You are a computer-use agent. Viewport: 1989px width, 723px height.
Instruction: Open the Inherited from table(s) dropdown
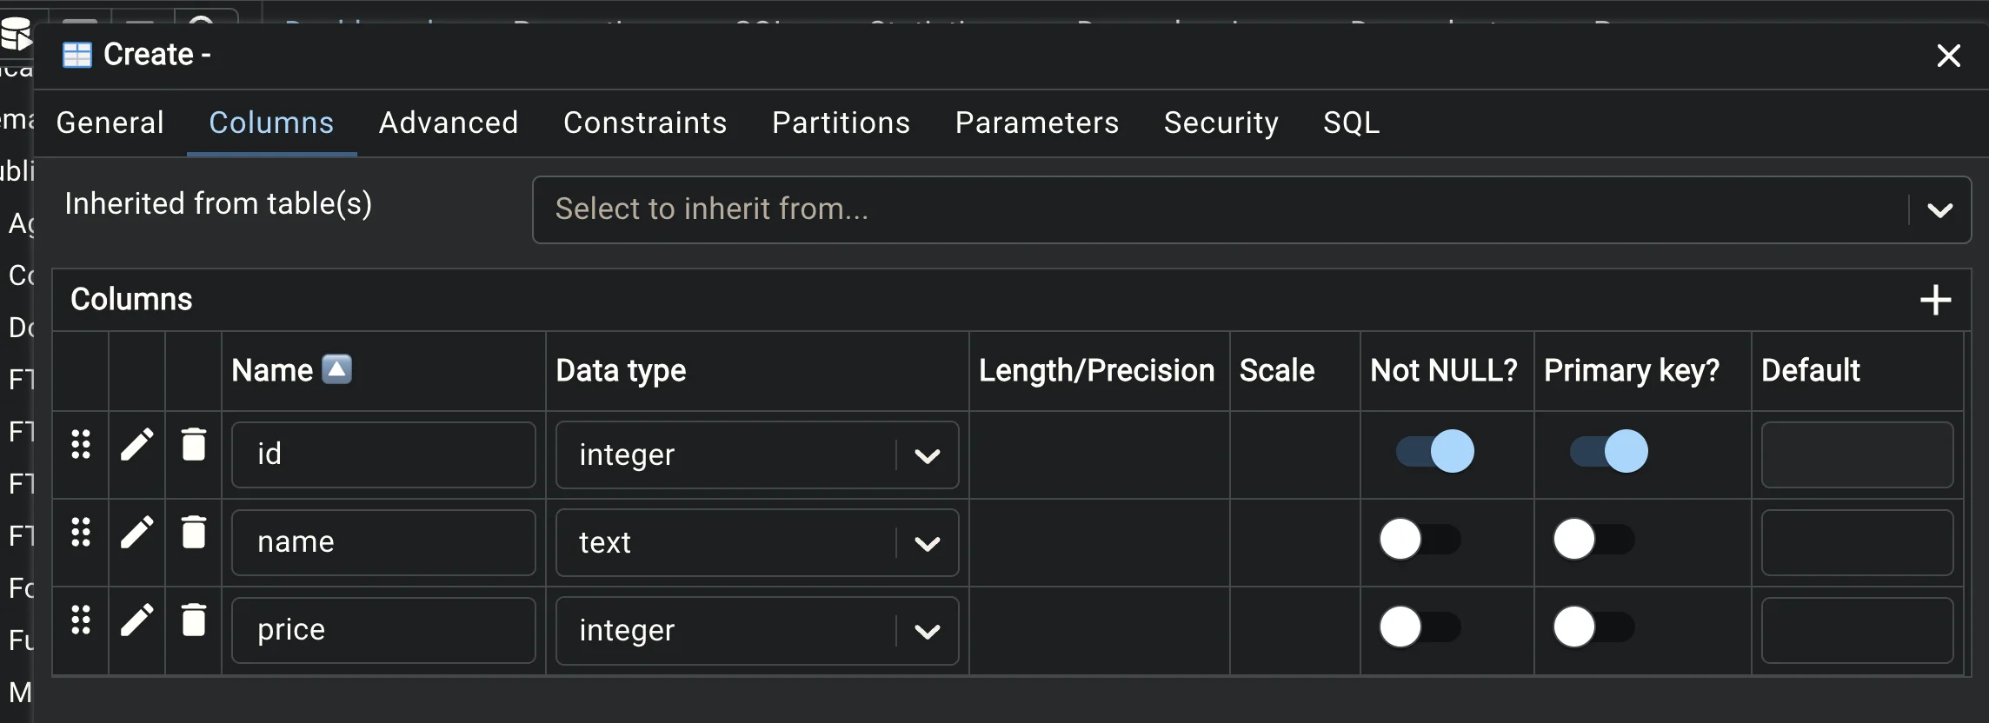[1251, 209]
